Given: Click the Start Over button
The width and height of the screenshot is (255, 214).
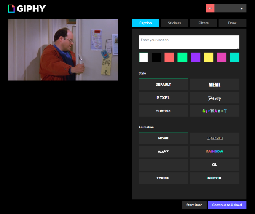Looking at the screenshot, I should 194,205.
